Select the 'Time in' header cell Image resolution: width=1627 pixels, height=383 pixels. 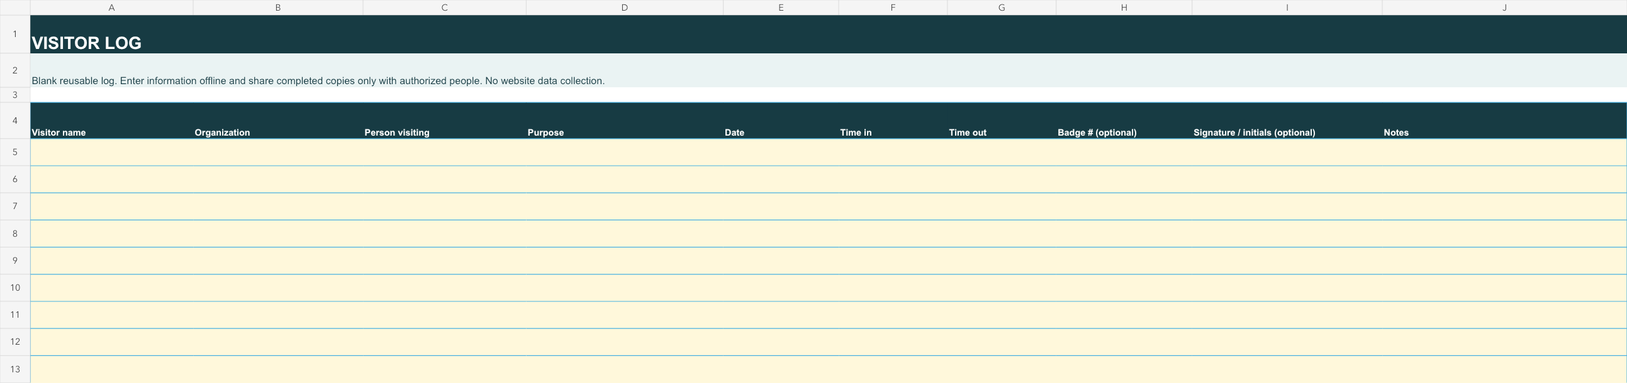(x=893, y=121)
